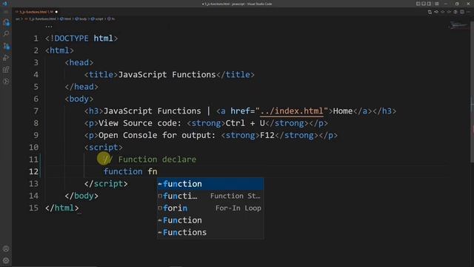Click line number 1 in the gutter
474x267 pixels.
[x=36, y=39]
